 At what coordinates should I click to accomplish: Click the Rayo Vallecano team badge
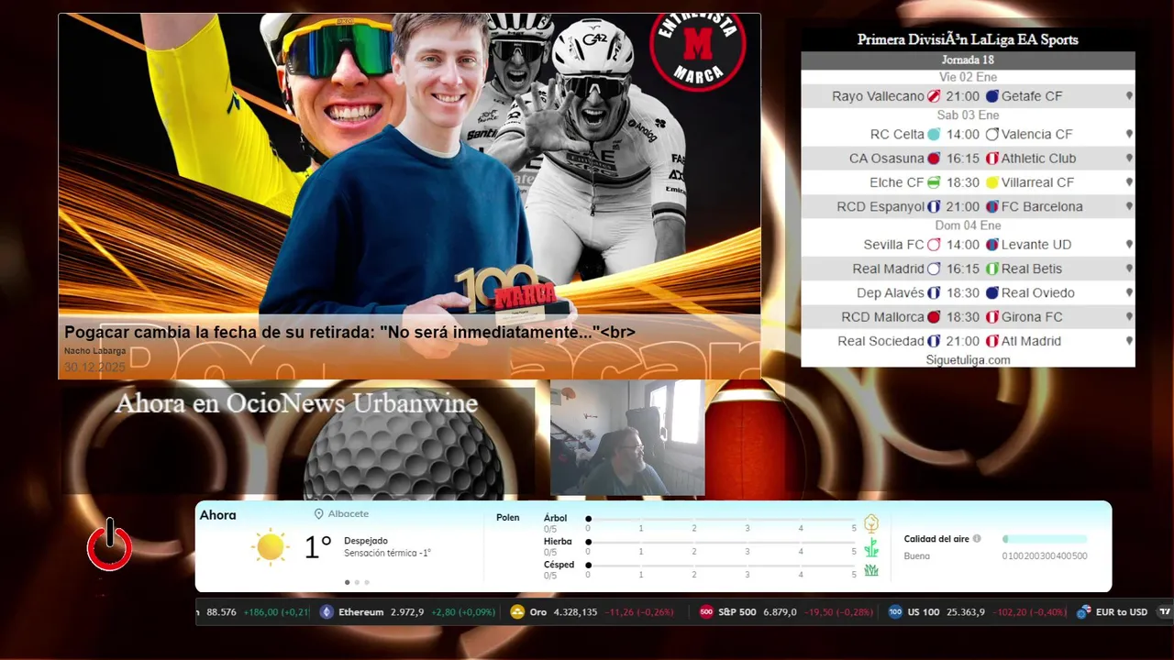(x=935, y=96)
